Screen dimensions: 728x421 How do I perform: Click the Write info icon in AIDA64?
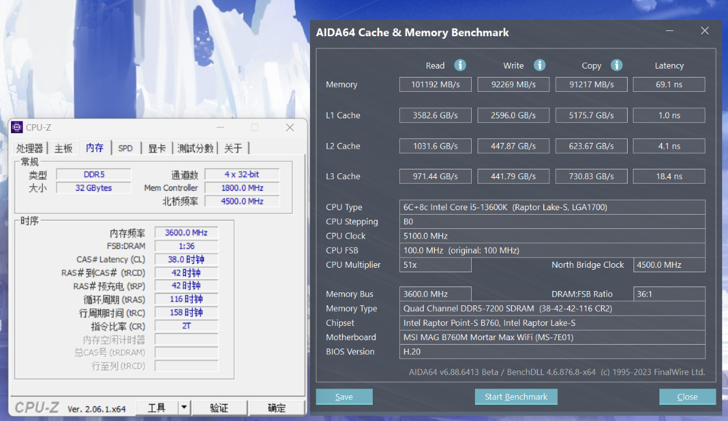click(x=539, y=65)
